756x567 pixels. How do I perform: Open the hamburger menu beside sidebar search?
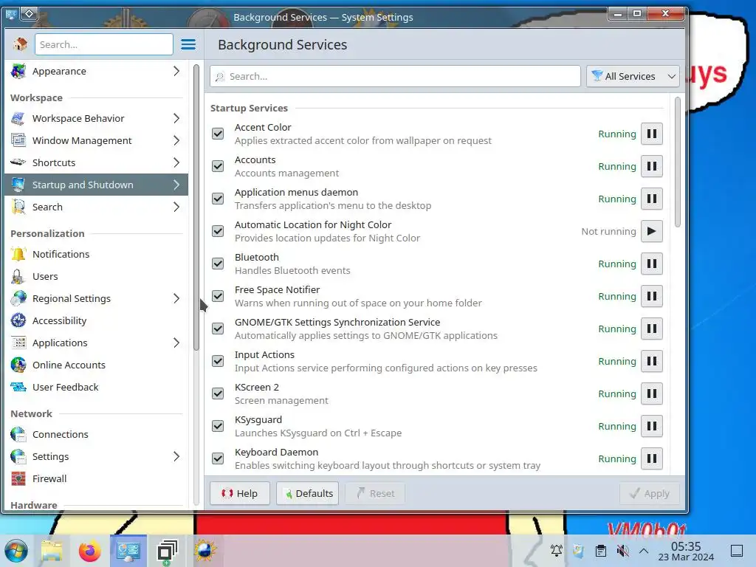pos(188,44)
